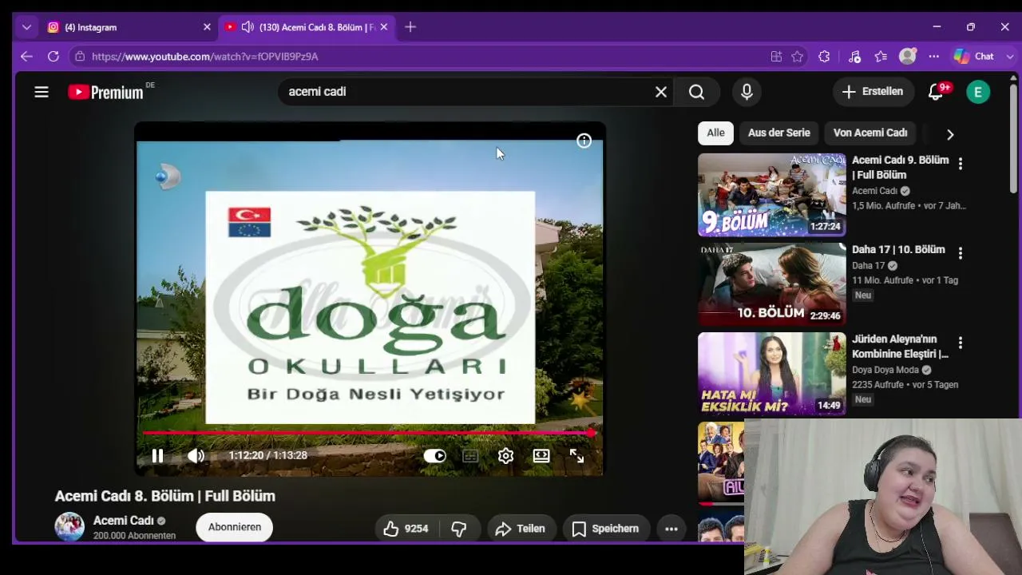Subscribe with the Abonnieren button

235,527
